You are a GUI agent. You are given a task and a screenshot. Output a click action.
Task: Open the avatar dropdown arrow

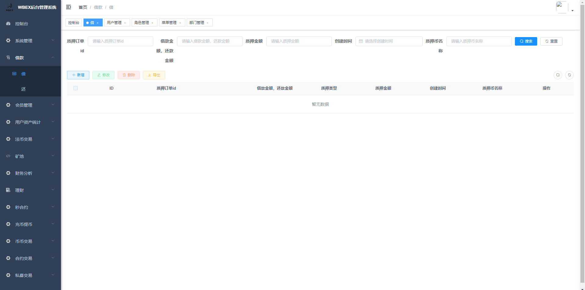(x=573, y=11)
